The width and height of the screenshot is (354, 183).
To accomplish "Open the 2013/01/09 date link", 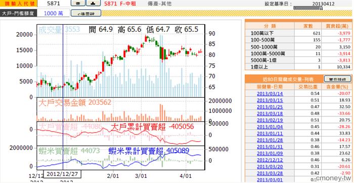I will coord(270,153).
